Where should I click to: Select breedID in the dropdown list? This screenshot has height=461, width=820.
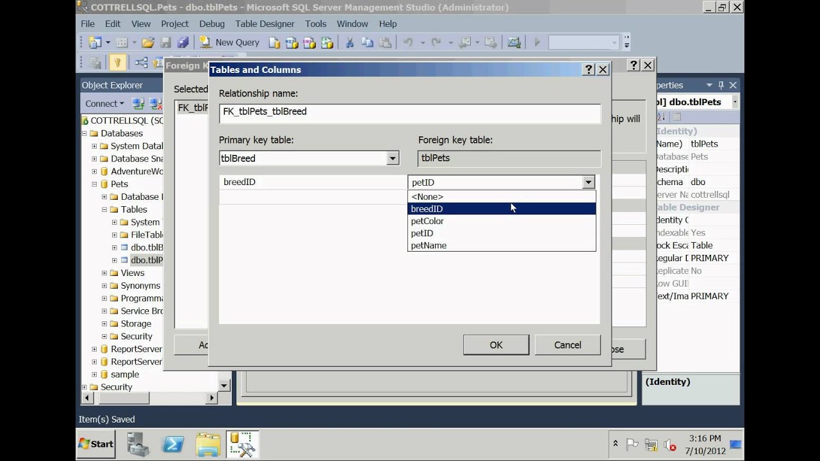click(x=502, y=209)
